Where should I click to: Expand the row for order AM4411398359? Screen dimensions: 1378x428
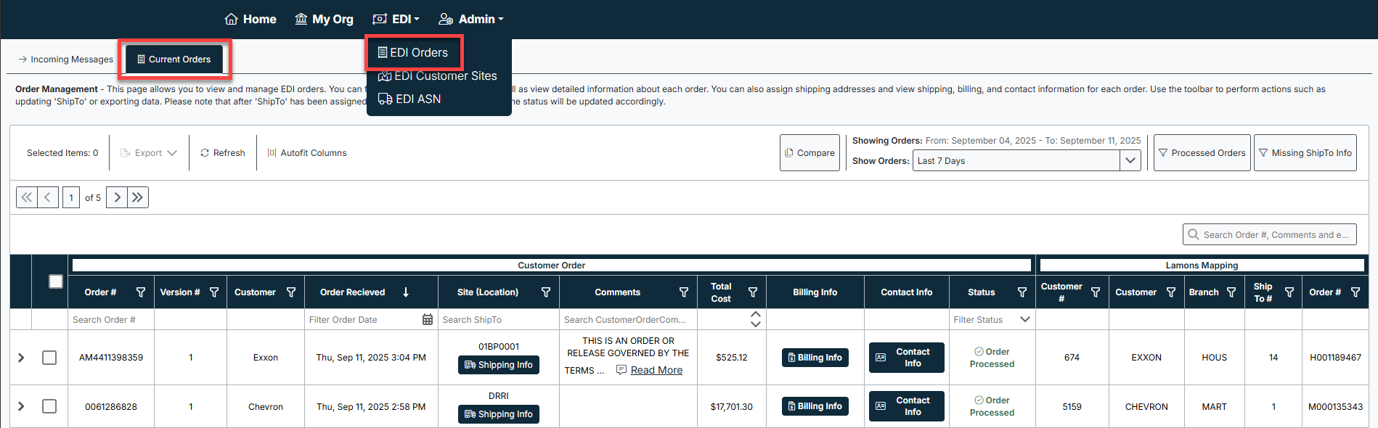(x=21, y=358)
